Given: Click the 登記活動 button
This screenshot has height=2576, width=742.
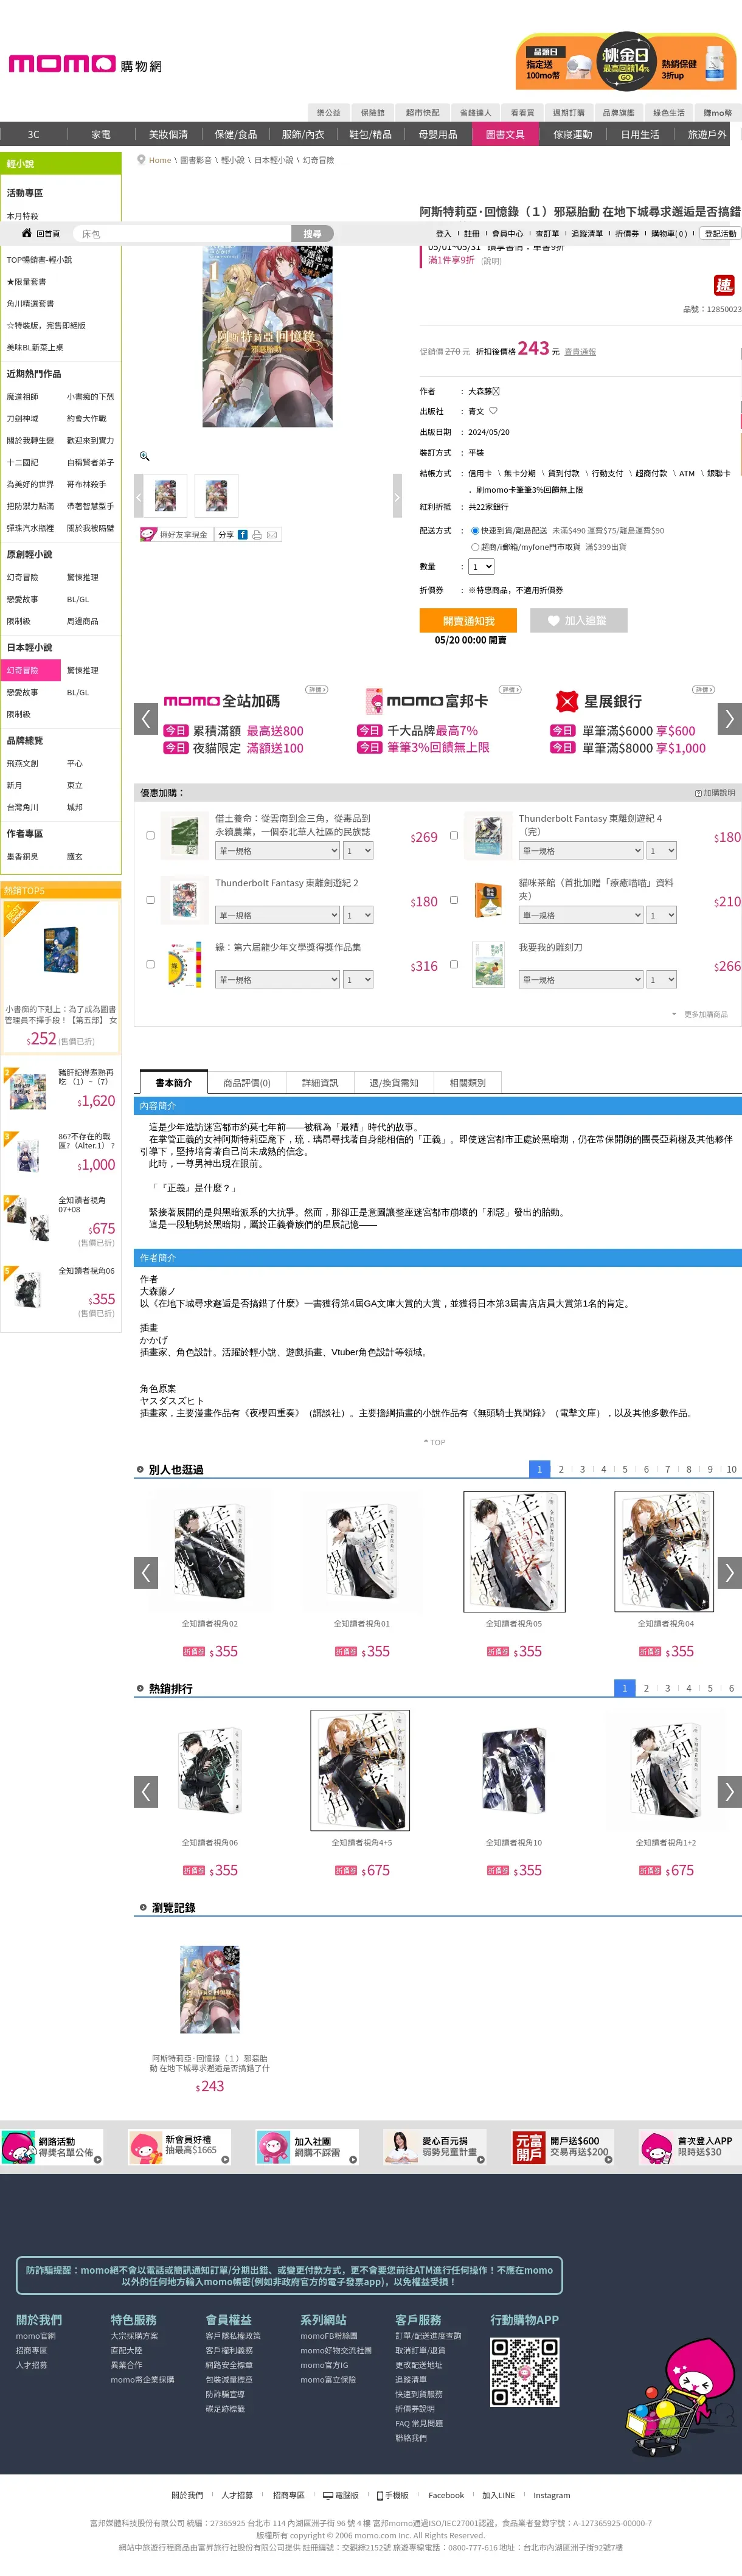Looking at the screenshot, I should click(x=720, y=234).
